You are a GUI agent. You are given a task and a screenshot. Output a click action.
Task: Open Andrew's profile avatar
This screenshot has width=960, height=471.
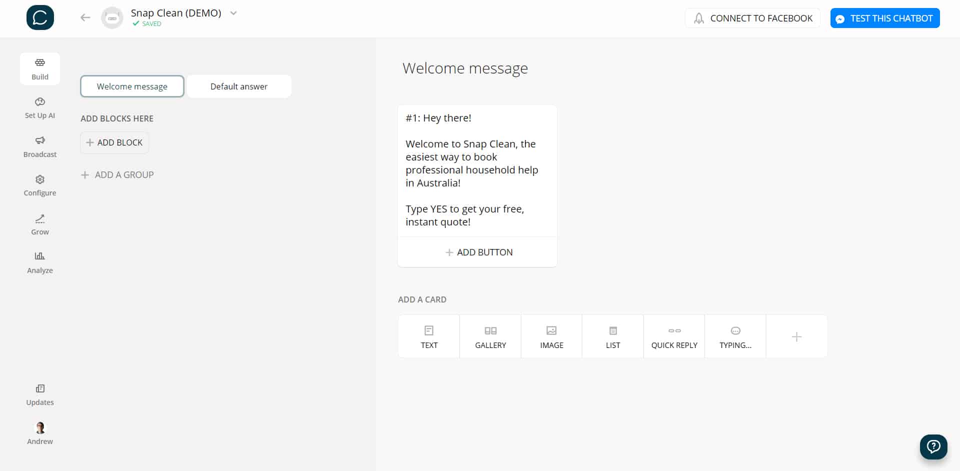[40, 428]
